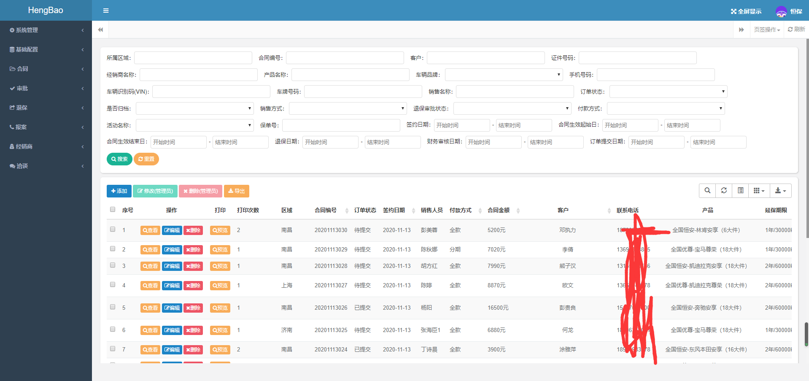Open the 经销商 sidebar menu
The image size is (809, 381).
(46, 146)
